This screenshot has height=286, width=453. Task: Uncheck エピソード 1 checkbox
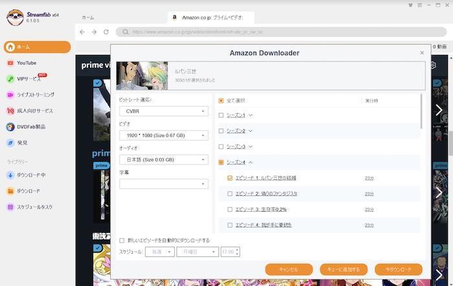(230, 178)
